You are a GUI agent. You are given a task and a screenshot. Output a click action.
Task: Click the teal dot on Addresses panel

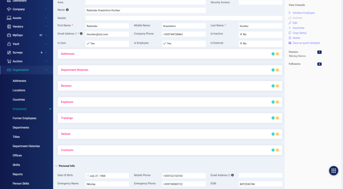click(273, 54)
